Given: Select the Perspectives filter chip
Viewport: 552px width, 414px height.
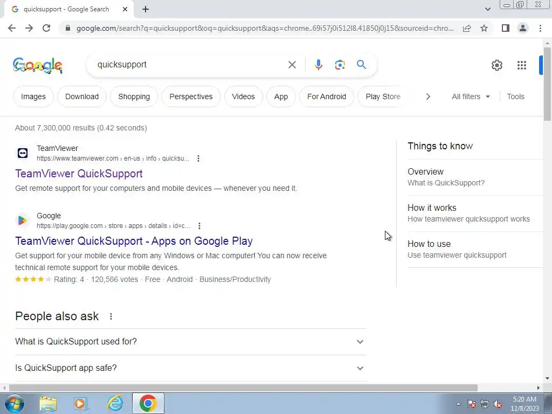Looking at the screenshot, I should pyautogui.click(x=191, y=96).
